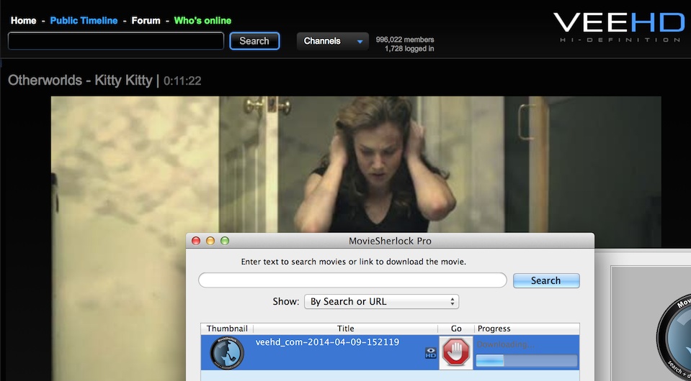Stop the veehd download with the red hand icon

point(455,352)
